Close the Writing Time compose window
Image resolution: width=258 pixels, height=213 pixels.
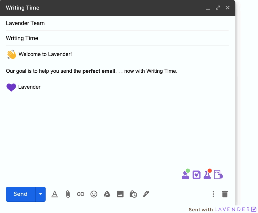click(228, 8)
